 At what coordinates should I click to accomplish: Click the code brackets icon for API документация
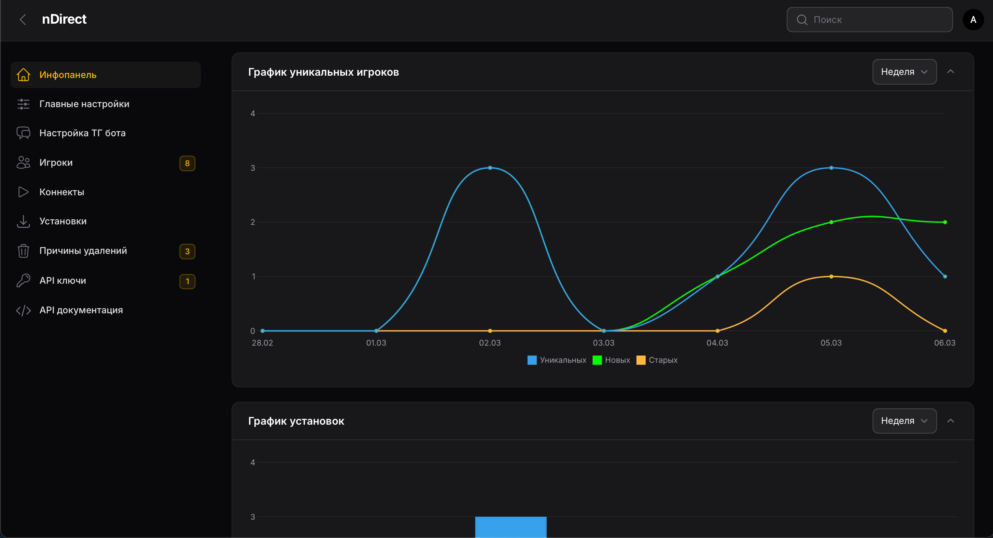pyautogui.click(x=23, y=310)
